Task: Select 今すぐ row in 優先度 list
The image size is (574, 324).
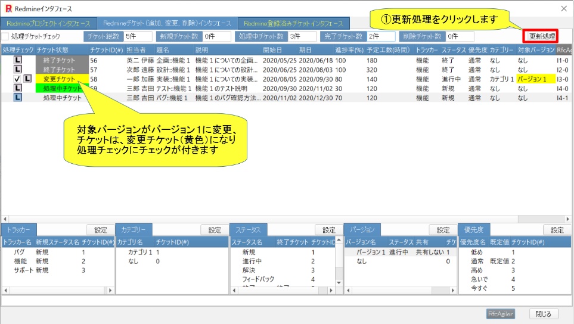Action: (x=515, y=288)
